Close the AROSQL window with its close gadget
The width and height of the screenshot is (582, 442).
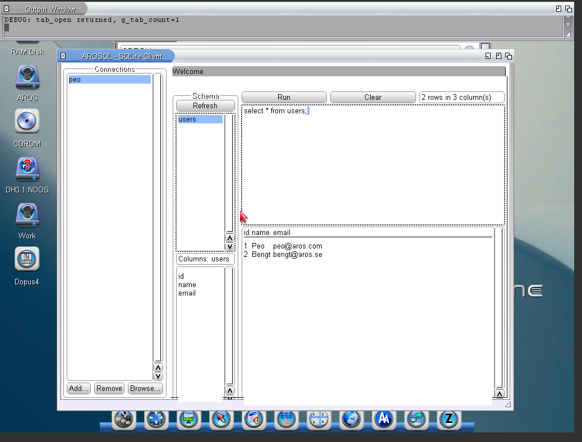point(63,56)
